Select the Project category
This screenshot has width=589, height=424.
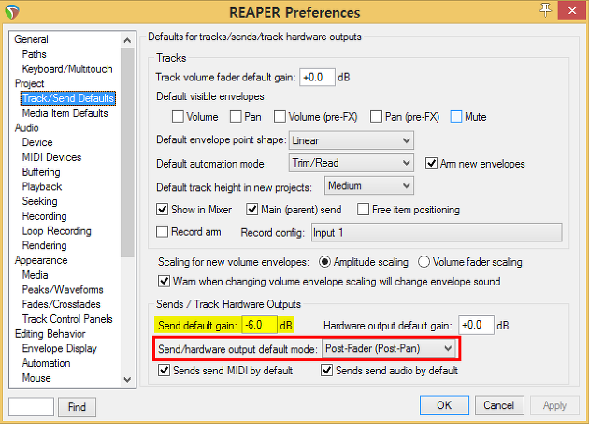pos(29,83)
